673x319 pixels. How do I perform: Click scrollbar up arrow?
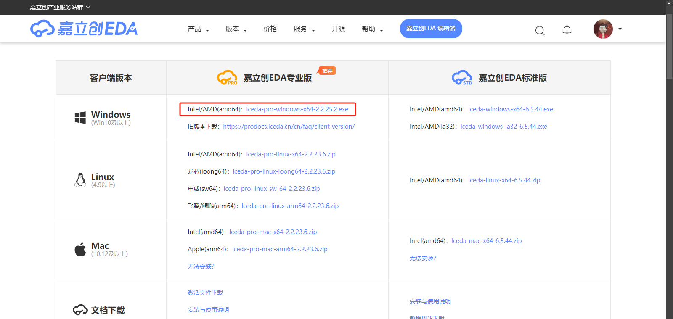point(669,3)
